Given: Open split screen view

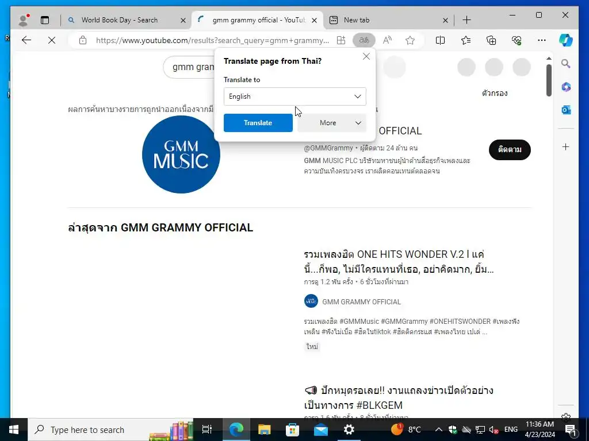Looking at the screenshot, I should point(440,40).
